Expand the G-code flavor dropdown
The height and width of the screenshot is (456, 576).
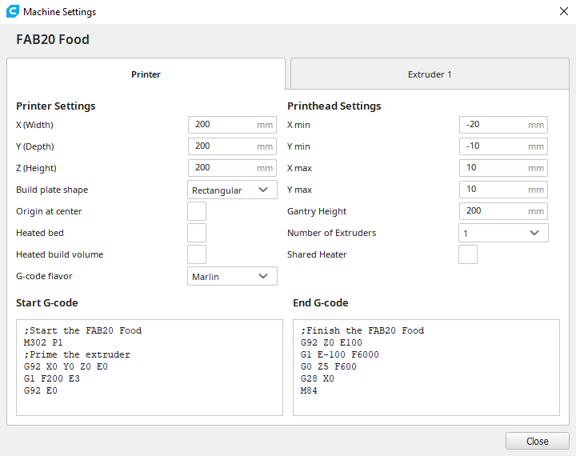[232, 276]
